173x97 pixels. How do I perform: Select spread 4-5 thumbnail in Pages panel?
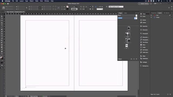click(128, 40)
